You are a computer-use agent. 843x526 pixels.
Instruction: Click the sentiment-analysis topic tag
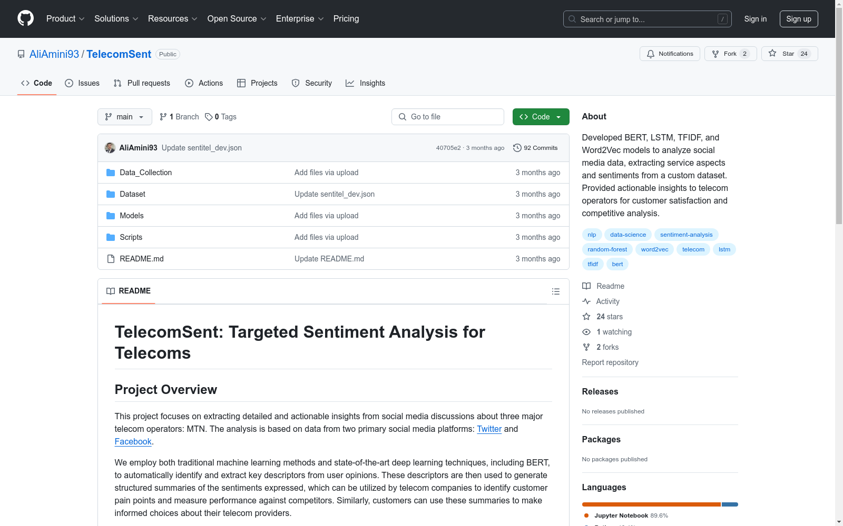click(686, 235)
